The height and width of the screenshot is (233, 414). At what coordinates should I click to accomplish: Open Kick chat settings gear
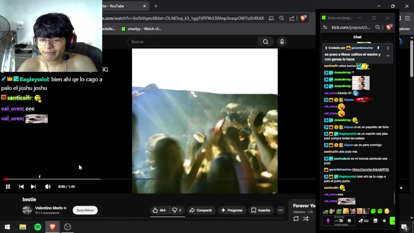(x=384, y=221)
